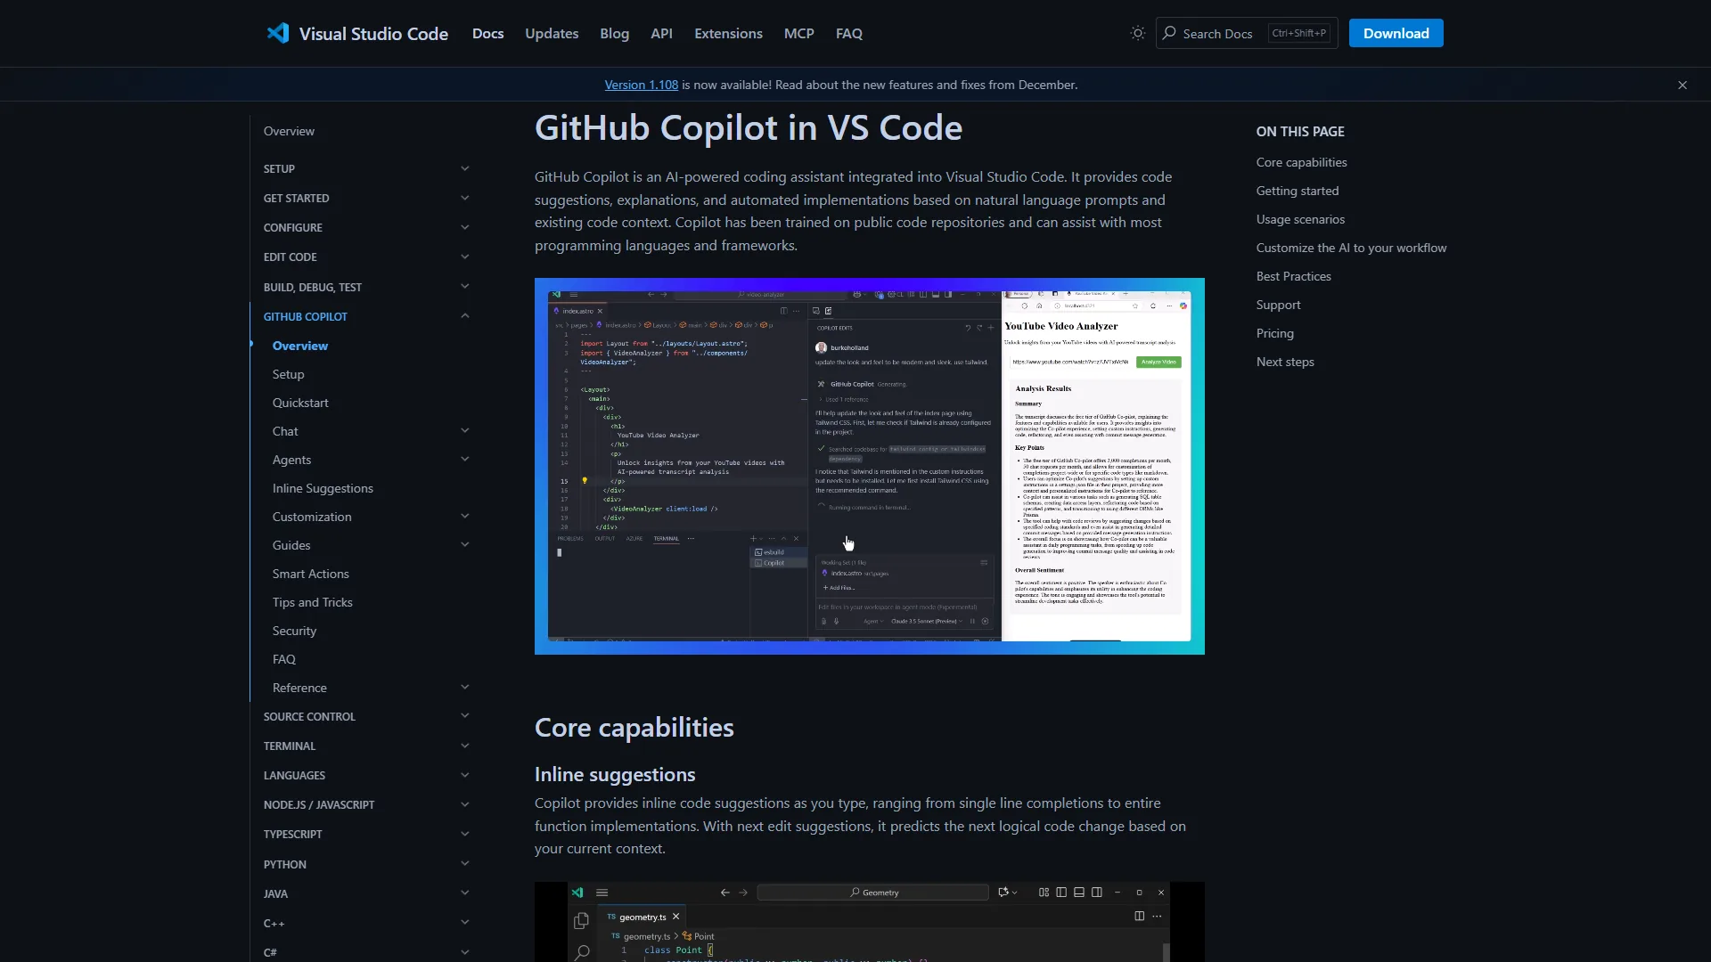Image resolution: width=1711 pixels, height=962 pixels.
Task: Click the Download button
Action: pos(1396,33)
